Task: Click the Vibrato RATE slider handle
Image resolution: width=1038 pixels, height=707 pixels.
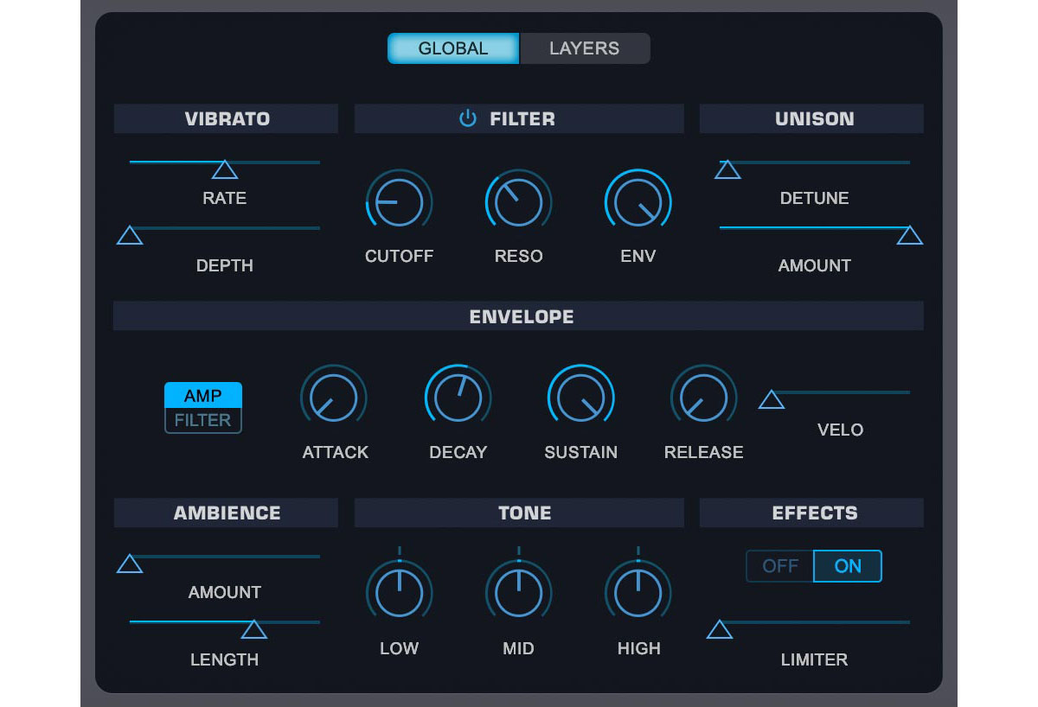Action: [x=225, y=169]
